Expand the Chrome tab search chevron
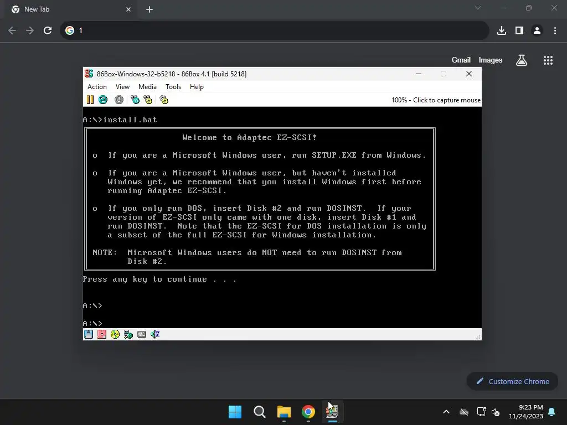The image size is (567, 425). (478, 8)
